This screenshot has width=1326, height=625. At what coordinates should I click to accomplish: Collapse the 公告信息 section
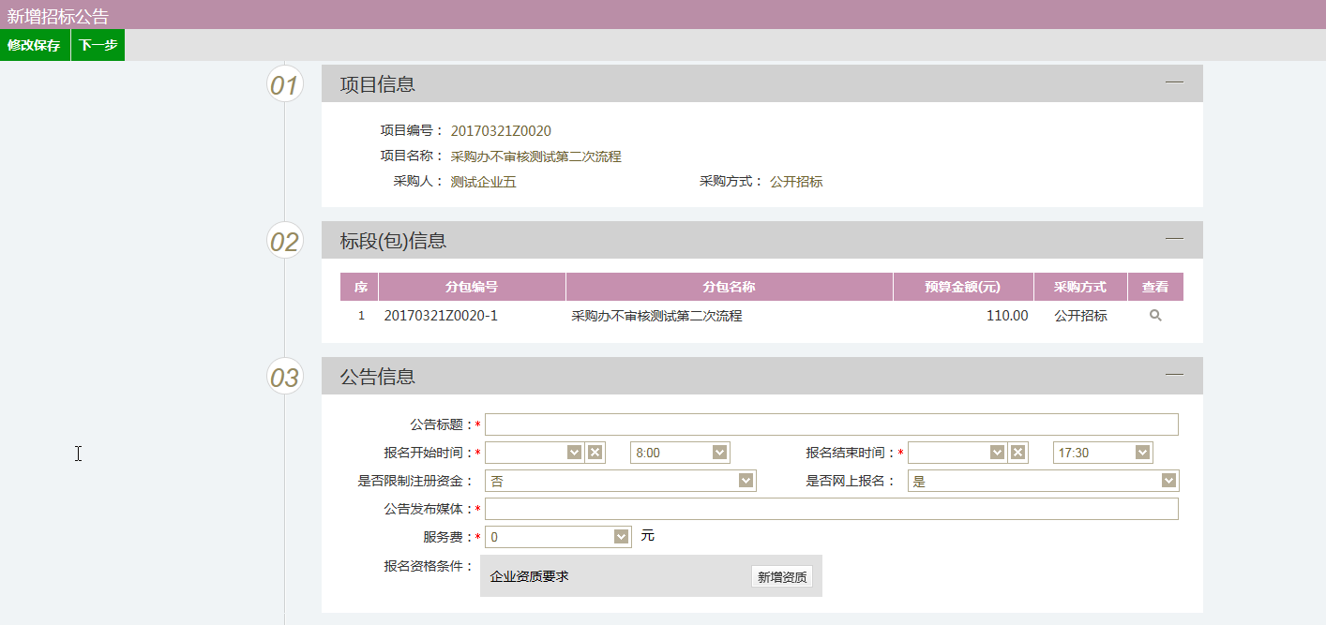pos(1174,375)
